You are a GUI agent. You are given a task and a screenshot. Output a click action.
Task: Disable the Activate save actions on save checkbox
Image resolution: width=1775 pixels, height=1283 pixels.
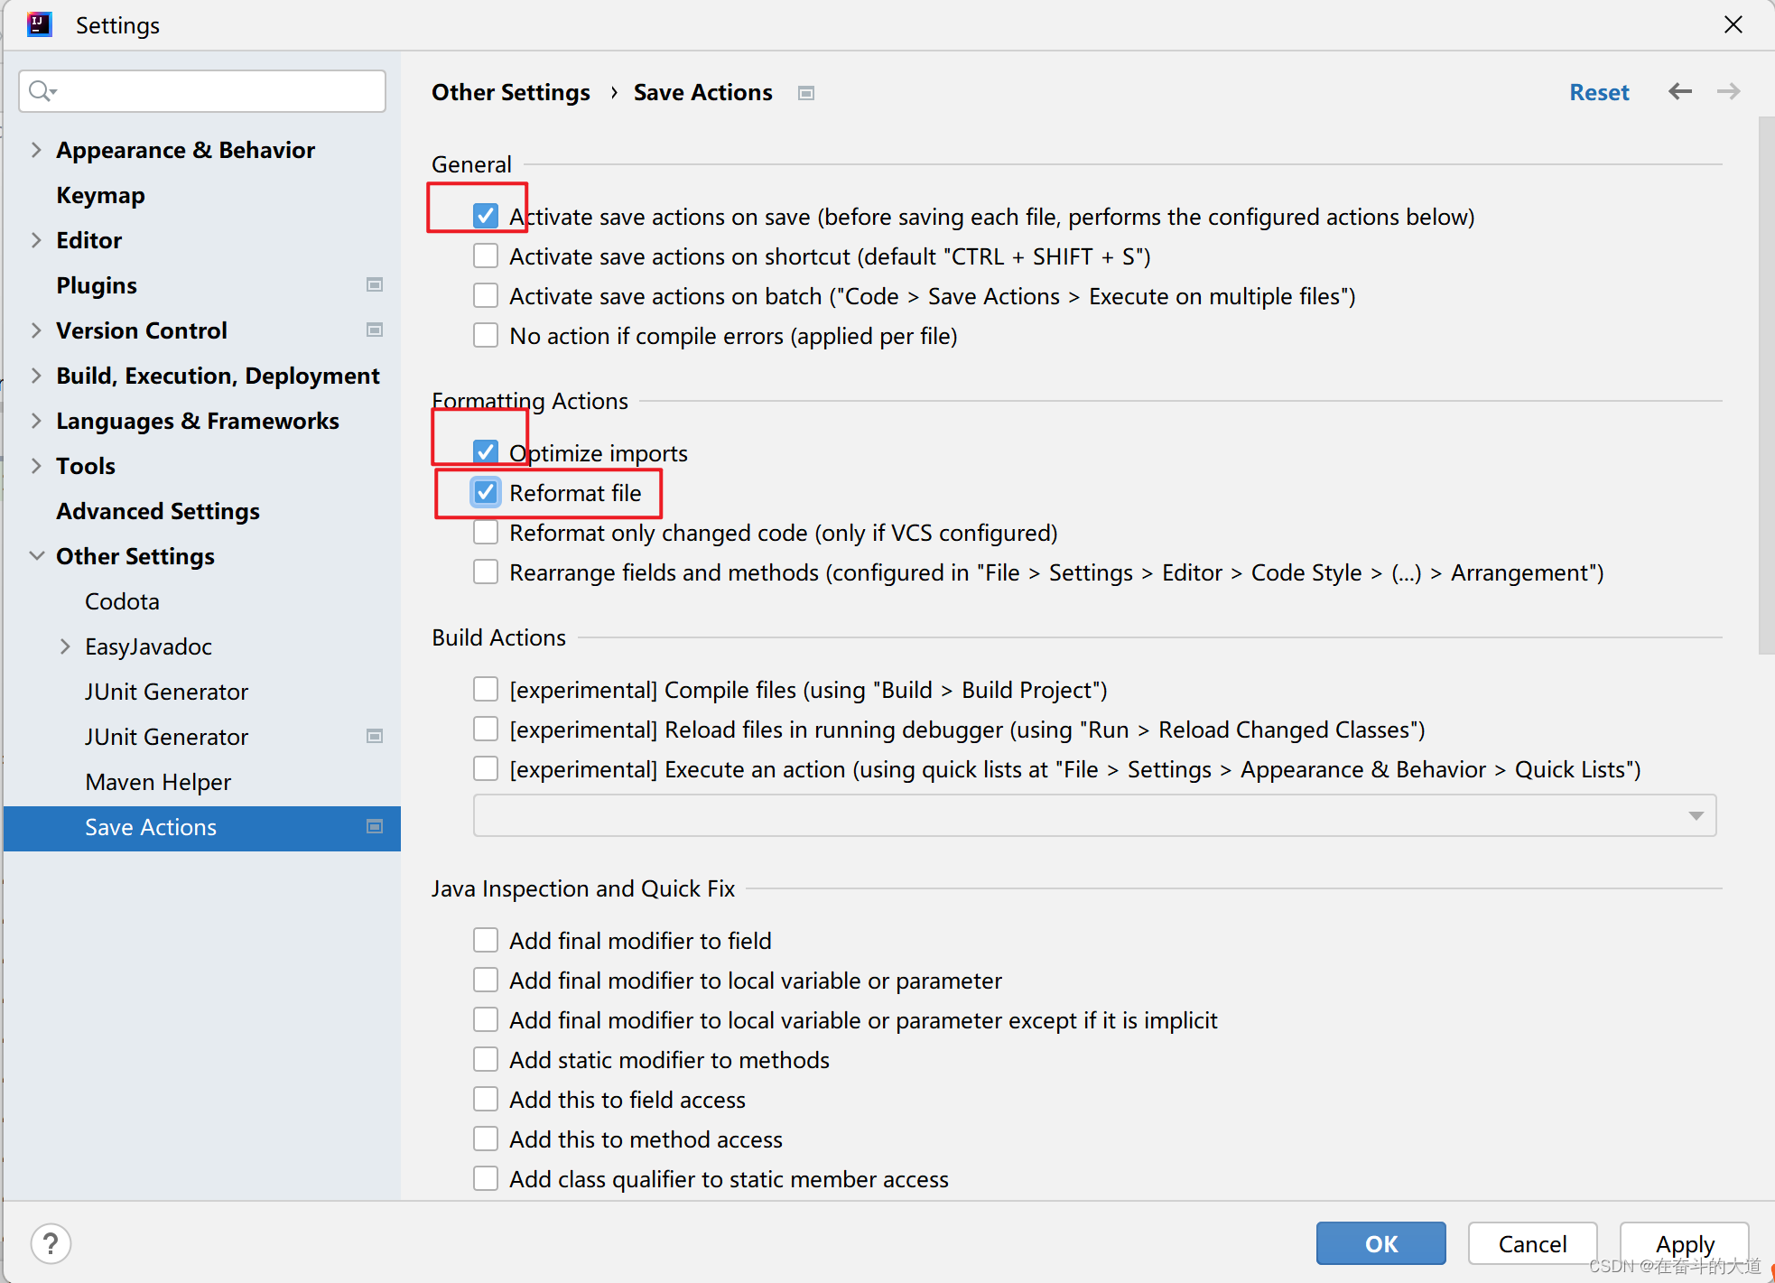pos(486,216)
